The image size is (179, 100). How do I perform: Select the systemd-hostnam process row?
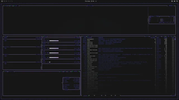128,50
